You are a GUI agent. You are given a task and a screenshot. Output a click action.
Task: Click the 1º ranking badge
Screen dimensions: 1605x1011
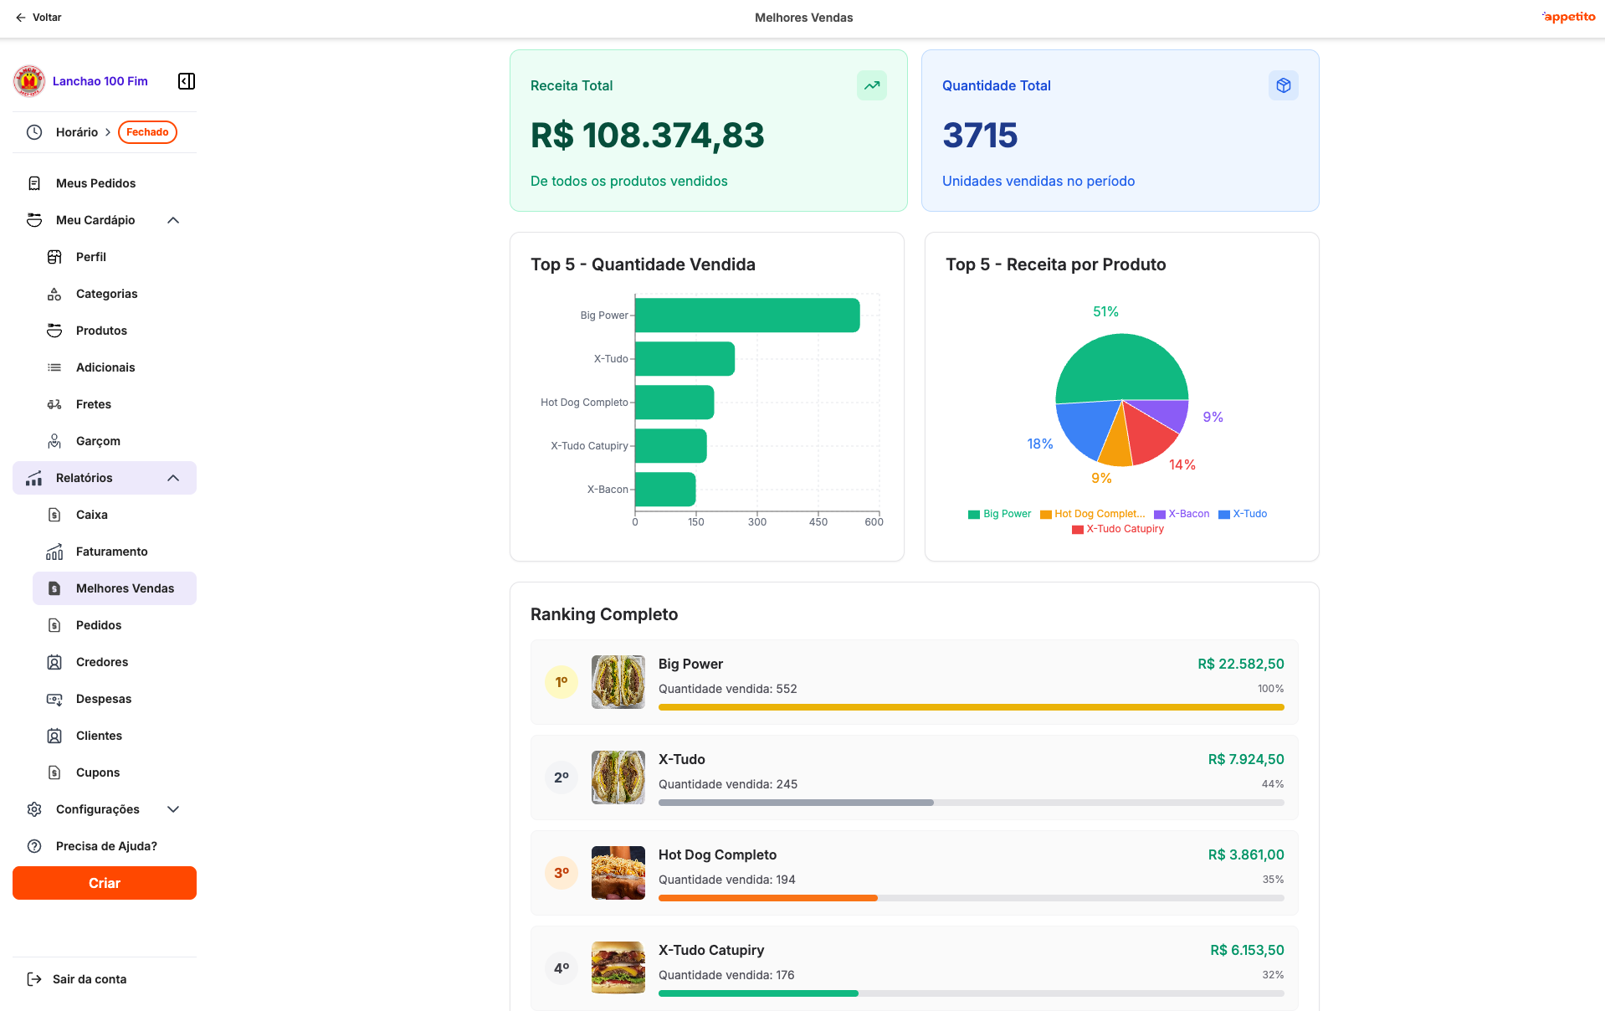click(561, 682)
